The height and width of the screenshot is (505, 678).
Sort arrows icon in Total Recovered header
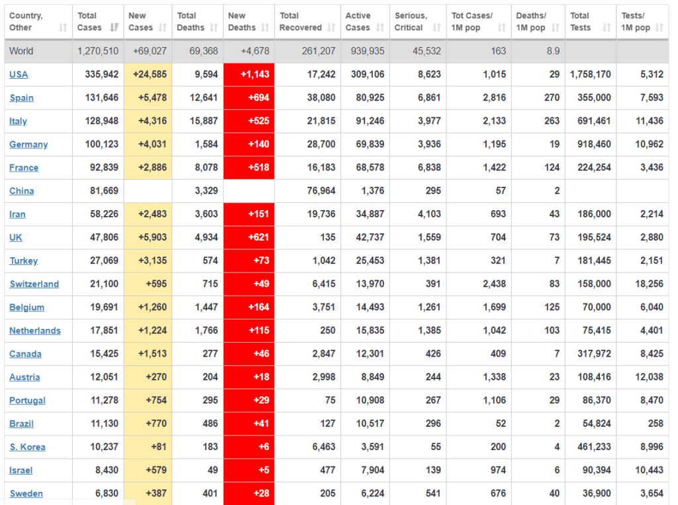[331, 28]
